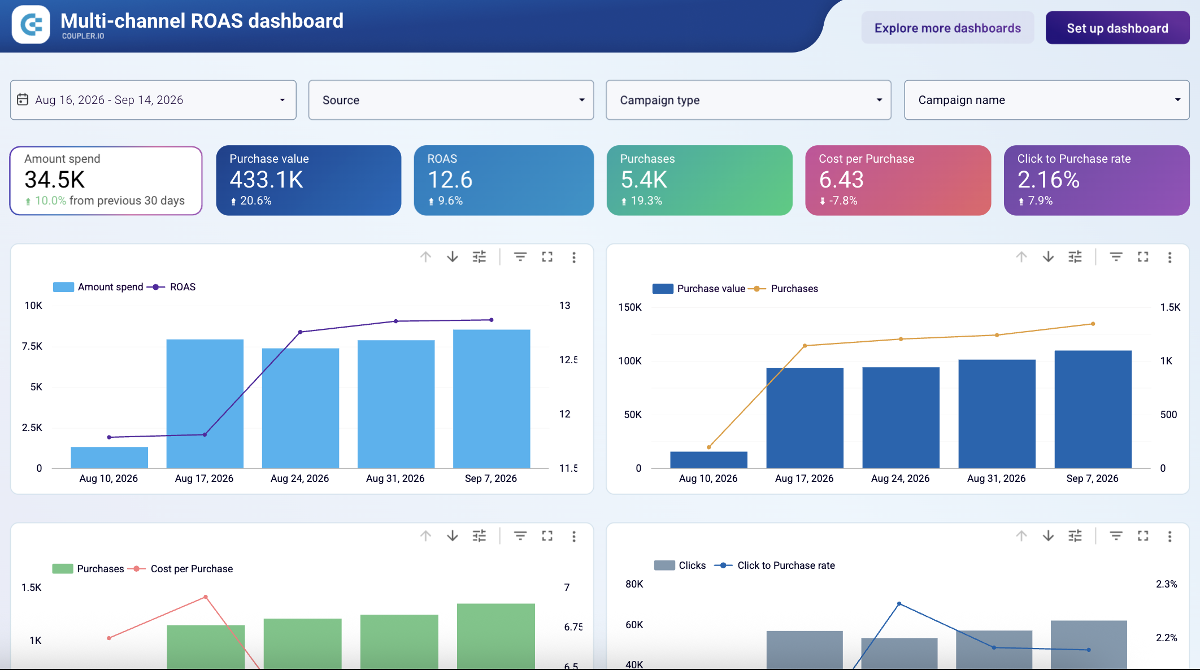Image resolution: width=1200 pixels, height=670 pixels.
Task: Open sort icon on Clicks chart
Action: (x=1116, y=536)
